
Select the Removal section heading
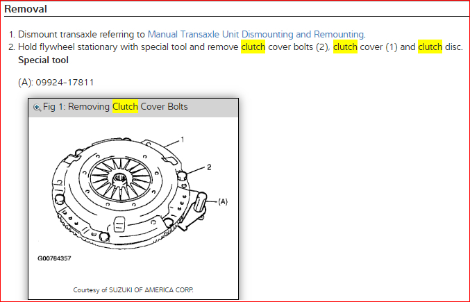26,9
